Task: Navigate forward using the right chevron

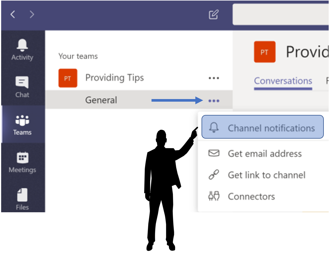Action: pos(32,14)
